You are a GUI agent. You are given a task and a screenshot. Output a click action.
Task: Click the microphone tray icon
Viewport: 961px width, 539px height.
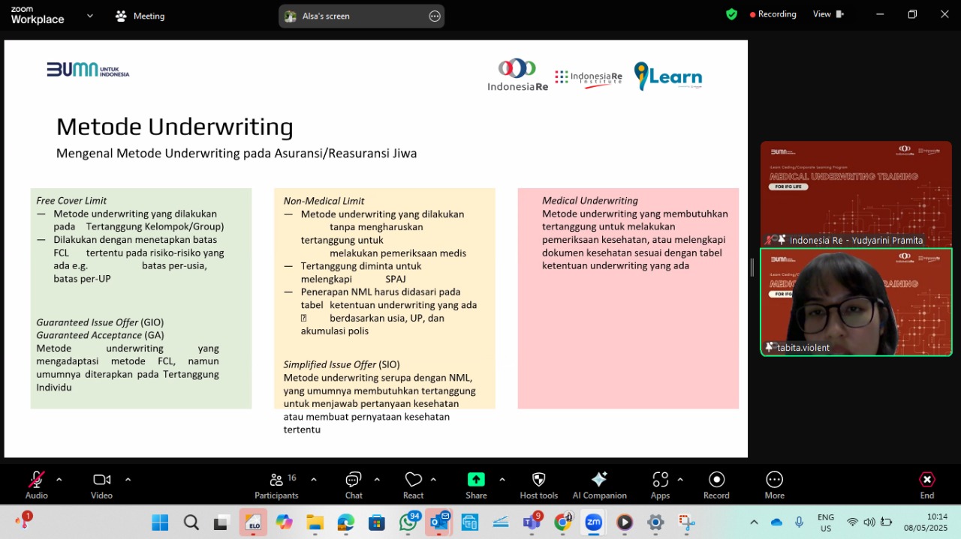coord(799,522)
